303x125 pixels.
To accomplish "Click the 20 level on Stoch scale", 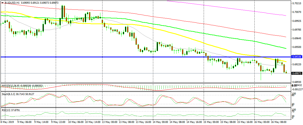I will click(x=293, y=104).
